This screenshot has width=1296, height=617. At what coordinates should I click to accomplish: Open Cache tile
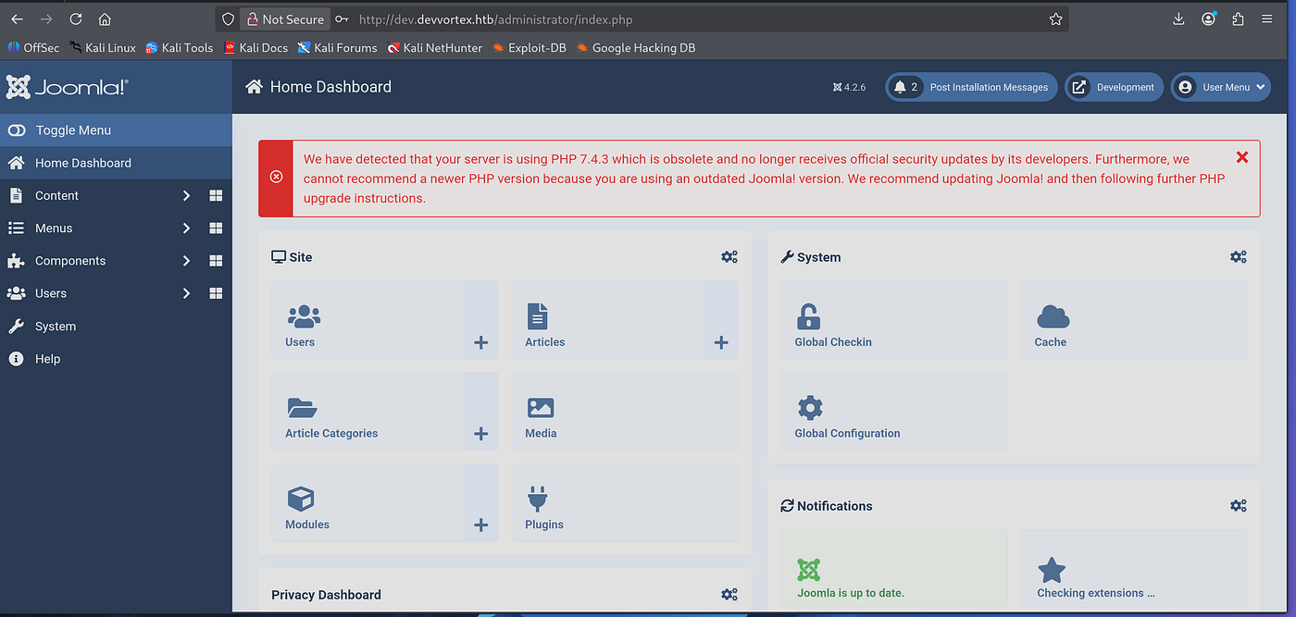1134,320
